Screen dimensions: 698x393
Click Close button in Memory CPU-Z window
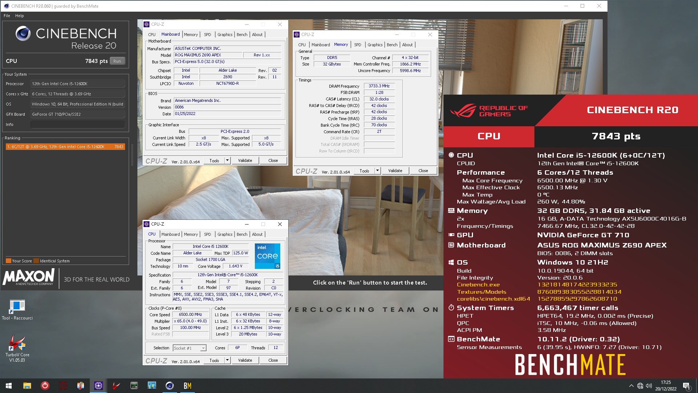(x=423, y=171)
